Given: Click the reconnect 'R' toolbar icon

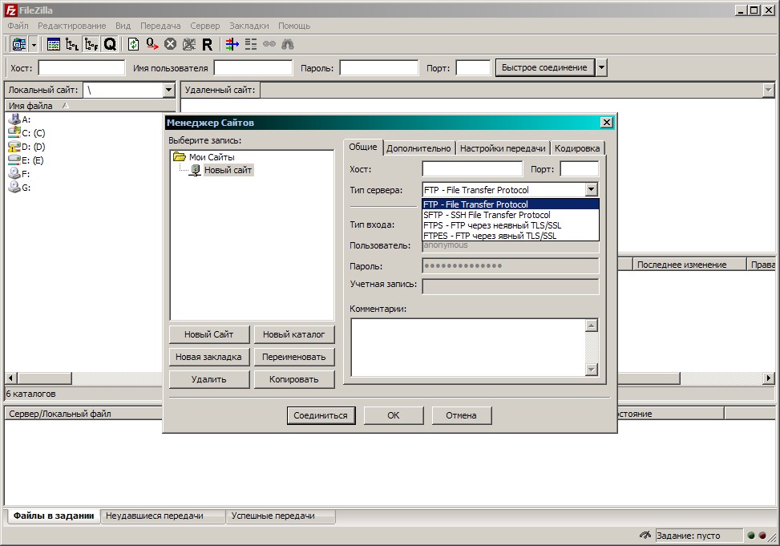Looking at the screenshot, I should tap(208, 45).
